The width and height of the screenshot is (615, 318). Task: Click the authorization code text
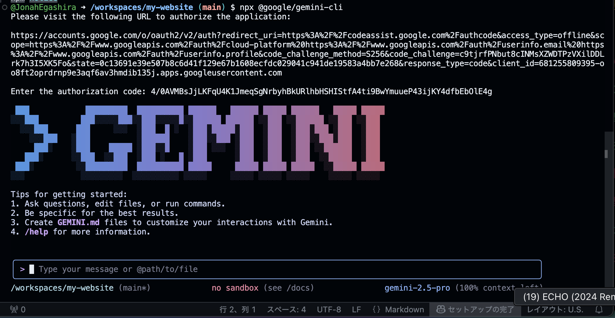pos(321,92)
